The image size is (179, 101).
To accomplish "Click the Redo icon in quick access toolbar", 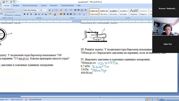I will pyautogui.click(x=11, y=2).
